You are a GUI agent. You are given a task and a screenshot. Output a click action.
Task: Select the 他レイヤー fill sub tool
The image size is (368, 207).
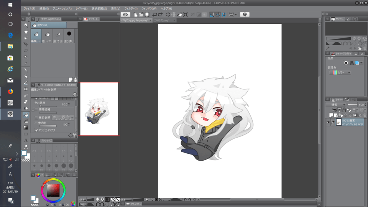47,36
